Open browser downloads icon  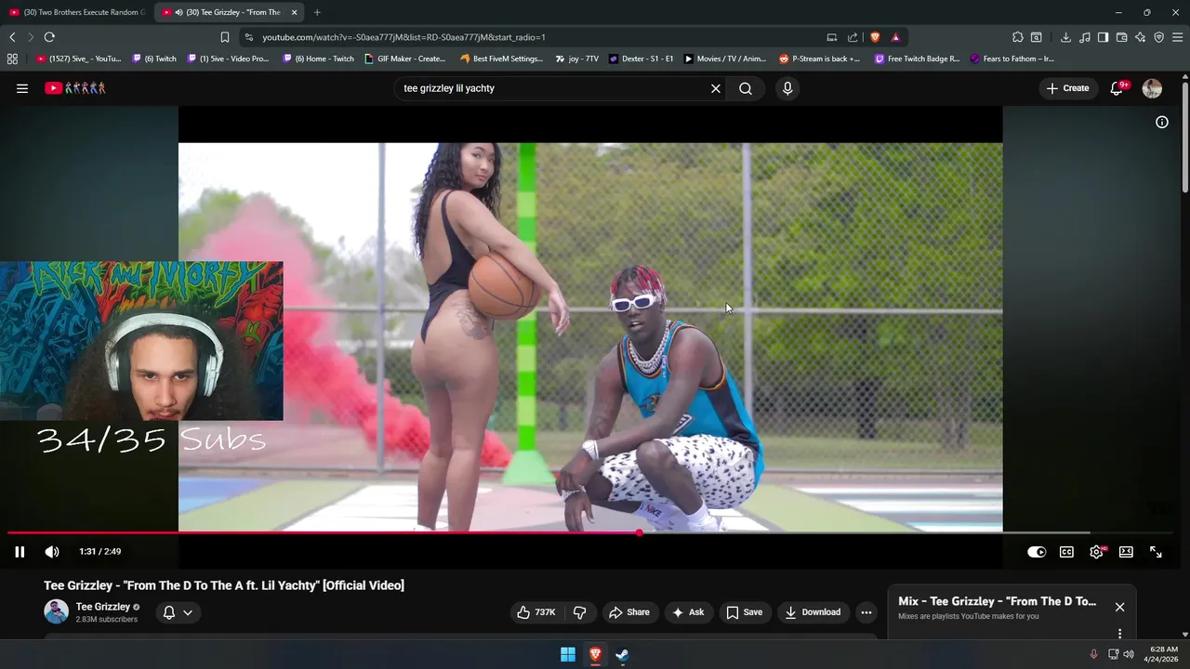click(x=1065, y=37)
